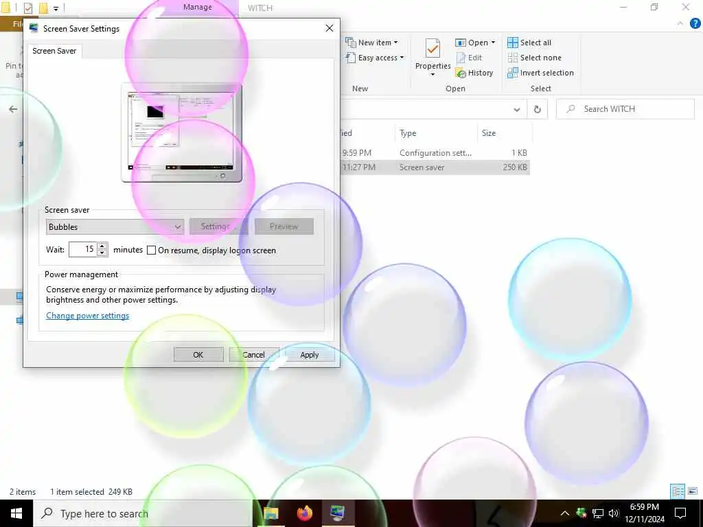Launch Firefox from the taskbar

(304, 513)
